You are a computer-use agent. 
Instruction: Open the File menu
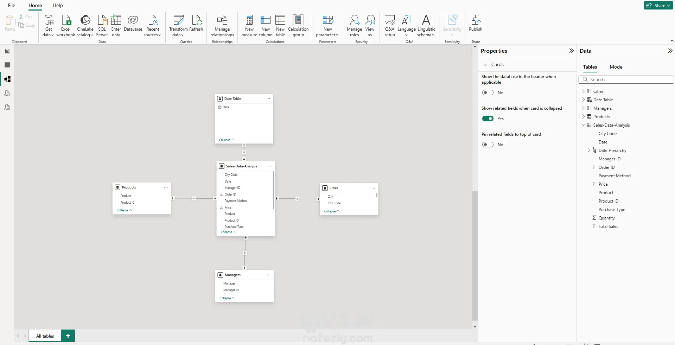pos(12,5)
